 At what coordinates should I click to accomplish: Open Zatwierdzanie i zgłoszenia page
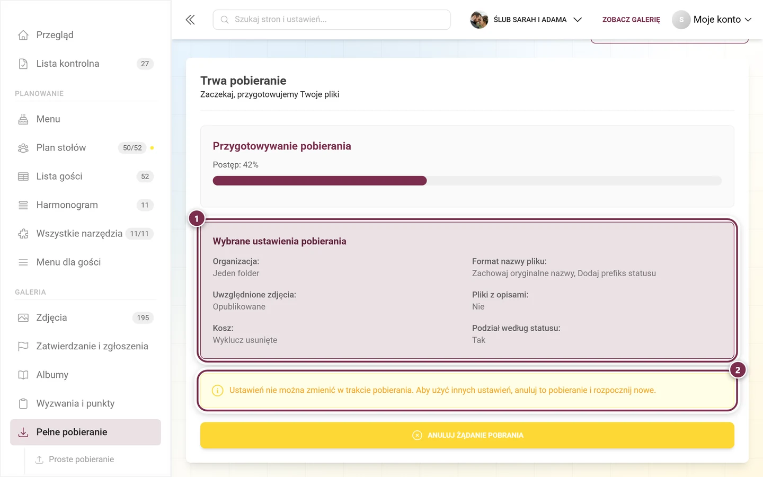pyautogui.click(x=85, y=347)
